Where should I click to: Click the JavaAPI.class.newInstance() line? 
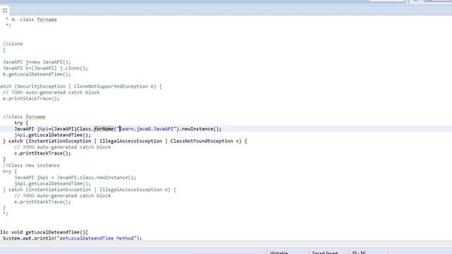76,177
